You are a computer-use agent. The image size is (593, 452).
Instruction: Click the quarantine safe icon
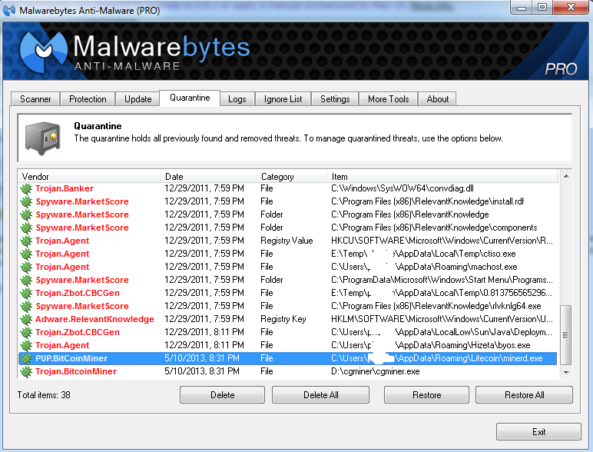[x=43, y=138]
